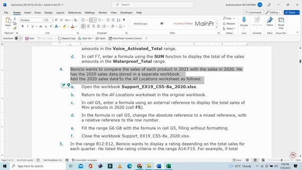
Task: Switch to the Layout tab
Action: 60,13
